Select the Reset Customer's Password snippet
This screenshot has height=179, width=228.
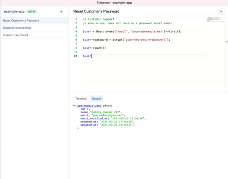pyautogui.click(x=21, y=20)
